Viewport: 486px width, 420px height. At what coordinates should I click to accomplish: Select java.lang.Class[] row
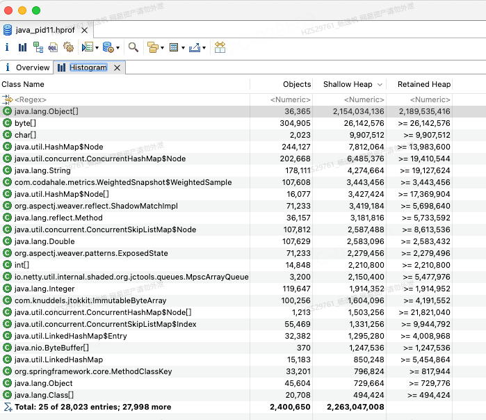[243, 395]
